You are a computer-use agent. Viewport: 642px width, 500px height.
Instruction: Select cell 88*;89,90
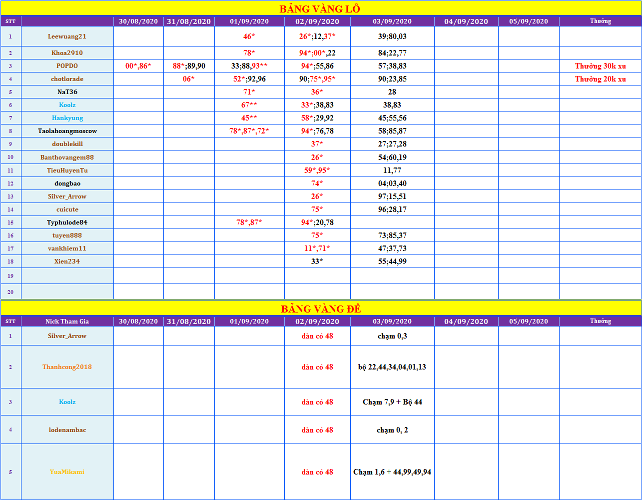click(189, 66)
